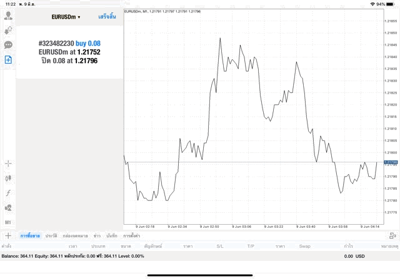Open the layout toggle icon at right of tabs
This screenshot has width=400, height=279.
point(392,236)
